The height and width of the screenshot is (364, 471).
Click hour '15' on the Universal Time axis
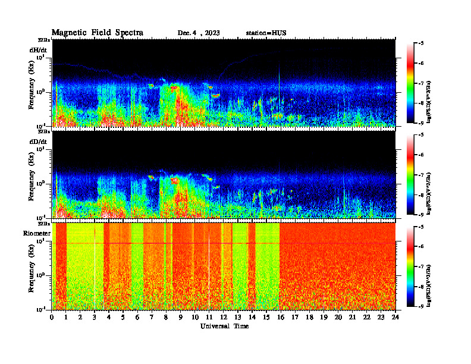[x=266, y=318]
